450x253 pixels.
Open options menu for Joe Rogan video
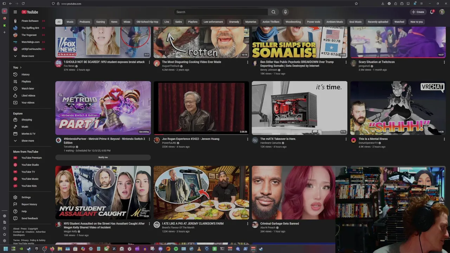247,139
